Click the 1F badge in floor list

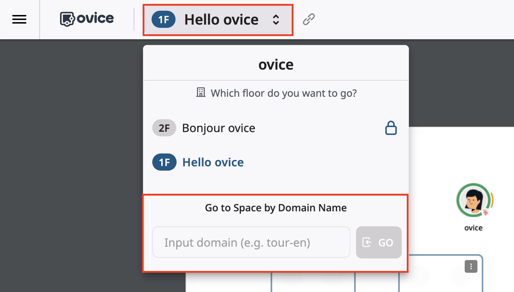pos(164,162)
